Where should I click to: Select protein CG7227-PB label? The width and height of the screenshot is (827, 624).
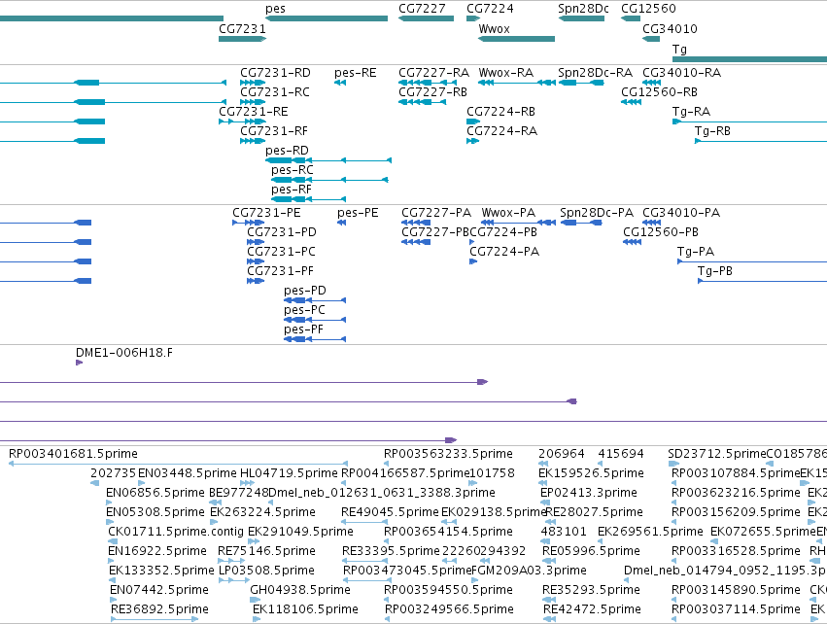[x=435, y=232]
